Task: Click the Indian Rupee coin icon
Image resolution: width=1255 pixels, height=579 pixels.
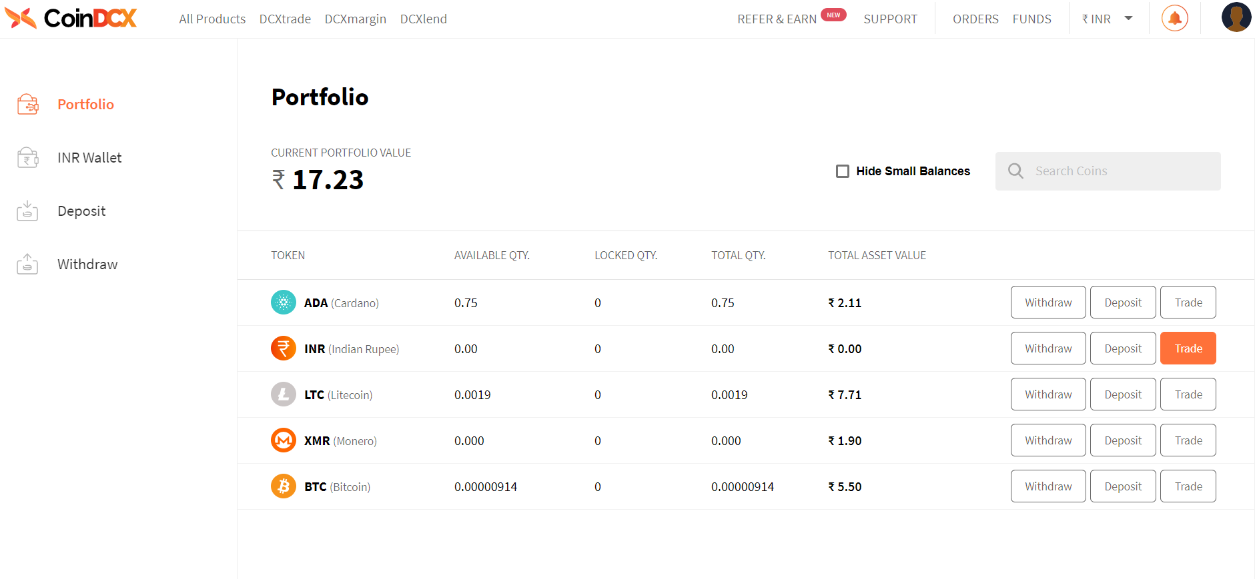Action: (284, 348)
